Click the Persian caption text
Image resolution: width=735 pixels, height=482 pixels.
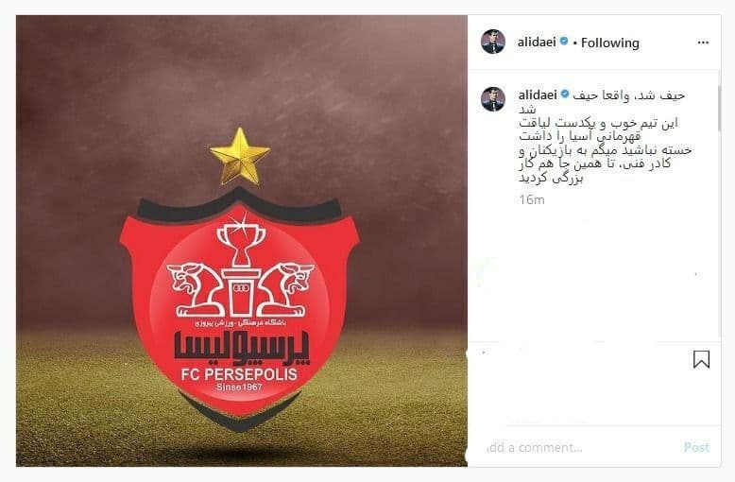(605, 136)
